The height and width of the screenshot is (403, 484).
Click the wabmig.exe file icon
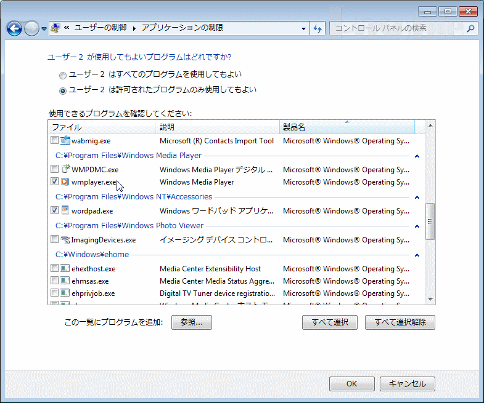(65, 140)
